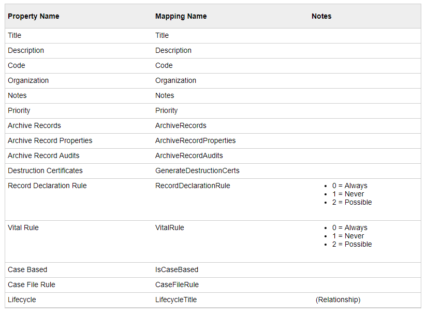
Task: Click the (Relationship) note for Lifecycle
Action: 338,300
